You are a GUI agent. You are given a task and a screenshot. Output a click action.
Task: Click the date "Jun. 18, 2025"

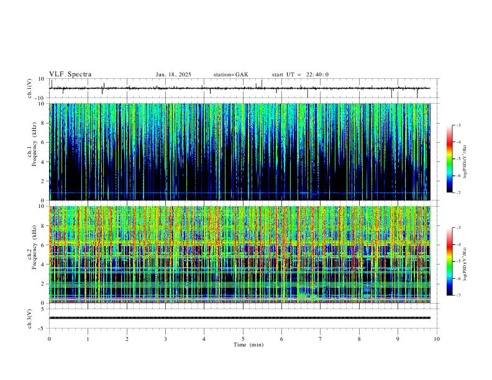tap(173, 75)
